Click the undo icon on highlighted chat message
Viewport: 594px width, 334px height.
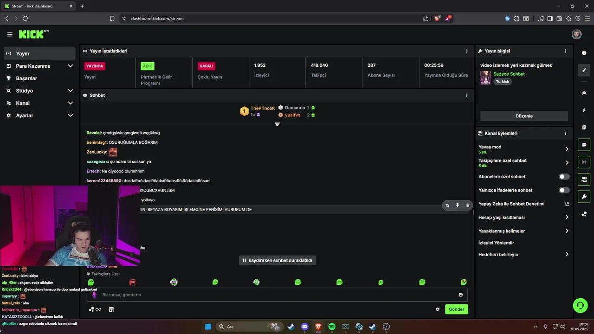(x=447, y=206)
